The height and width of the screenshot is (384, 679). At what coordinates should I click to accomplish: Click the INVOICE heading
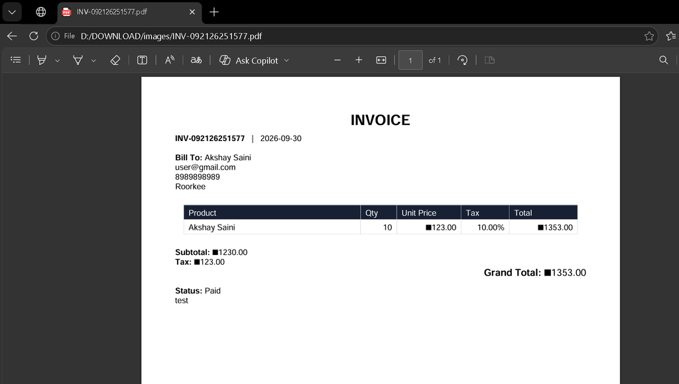click(x=380, y=120)
